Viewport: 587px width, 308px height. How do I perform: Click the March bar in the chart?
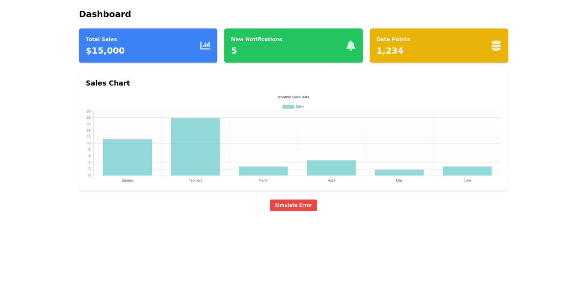point(263,171)
